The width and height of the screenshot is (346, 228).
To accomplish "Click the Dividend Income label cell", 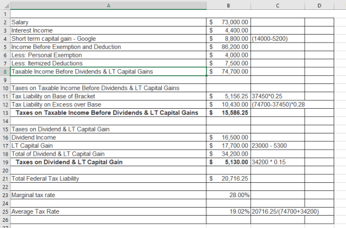I will point(108,137).
